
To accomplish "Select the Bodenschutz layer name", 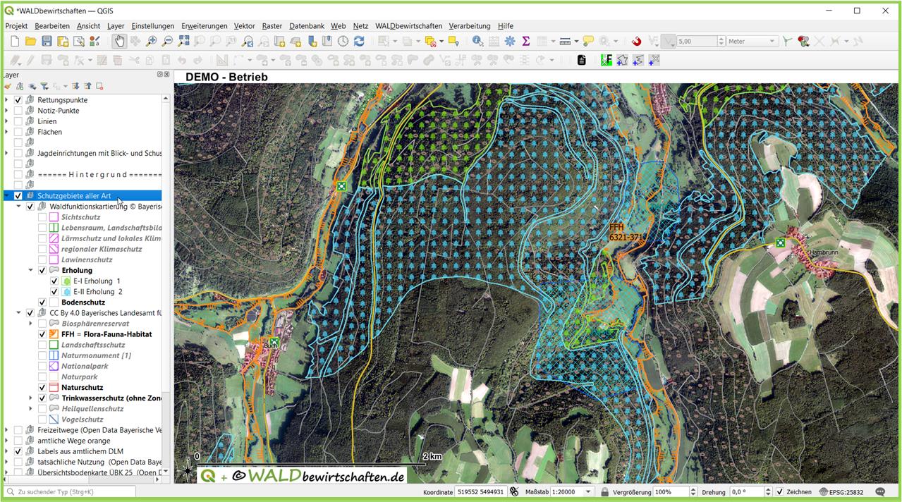I will click(83, 302).
